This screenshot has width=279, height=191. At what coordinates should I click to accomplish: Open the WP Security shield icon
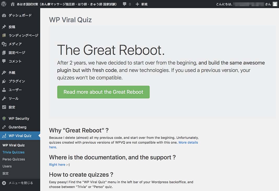(x=4, y=118)
